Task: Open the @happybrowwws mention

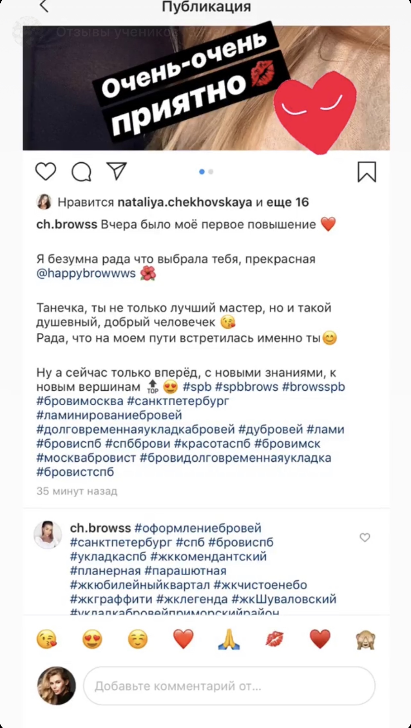Action: [x=86, y=273]
